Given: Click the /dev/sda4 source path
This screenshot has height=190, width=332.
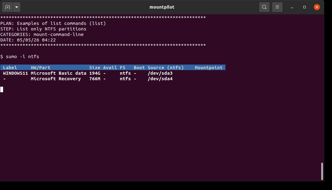Looking at the screenshot, I should click(x=160, y=79).
